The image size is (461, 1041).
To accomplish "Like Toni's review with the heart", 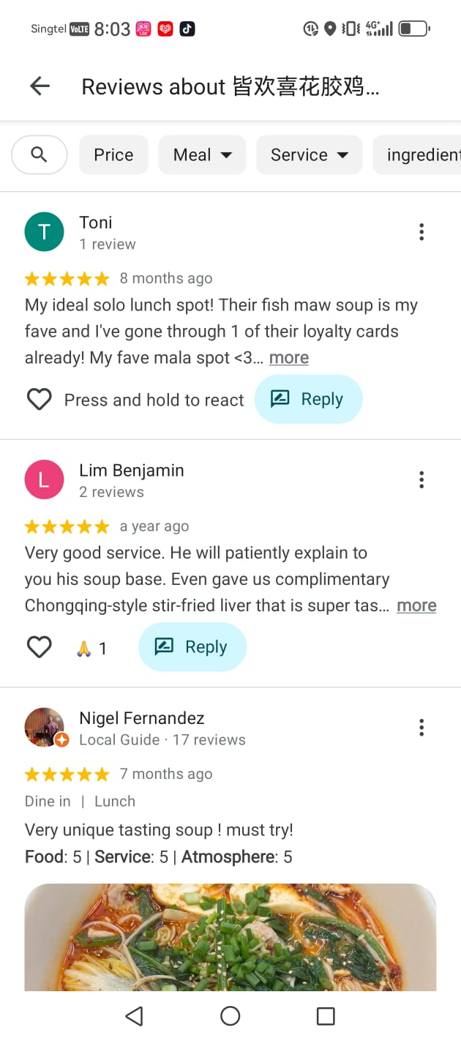I will pos(39,399).
